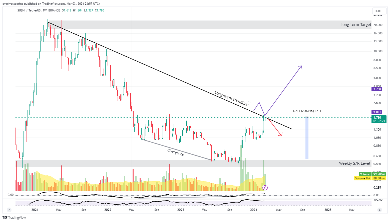This screenshot has height=222, width=390.
Task: Click the divergence text label
Action: [x=176, y=152]
